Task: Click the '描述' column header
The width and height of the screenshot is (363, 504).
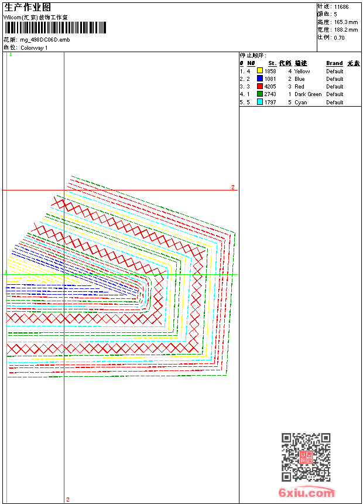Action: (x=301, y=63)
